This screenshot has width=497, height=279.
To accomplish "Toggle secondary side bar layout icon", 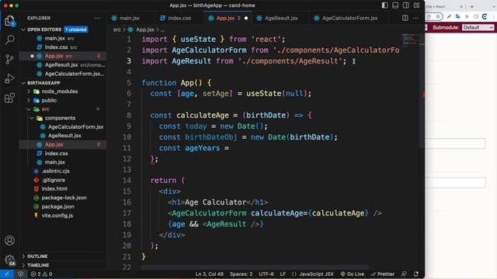I will click(x=405, y=5).
